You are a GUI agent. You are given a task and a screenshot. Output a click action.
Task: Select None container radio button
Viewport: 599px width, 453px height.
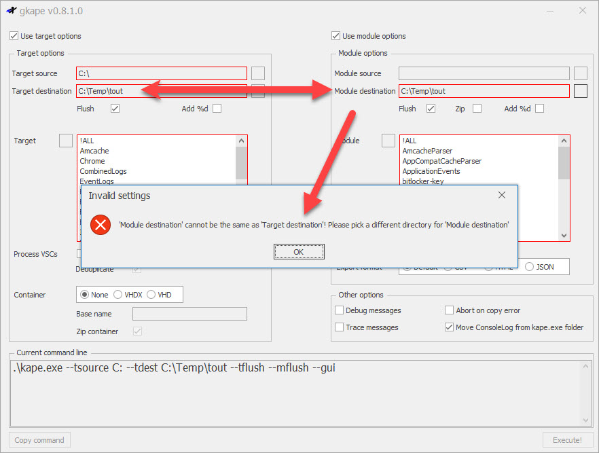point(84,295)
